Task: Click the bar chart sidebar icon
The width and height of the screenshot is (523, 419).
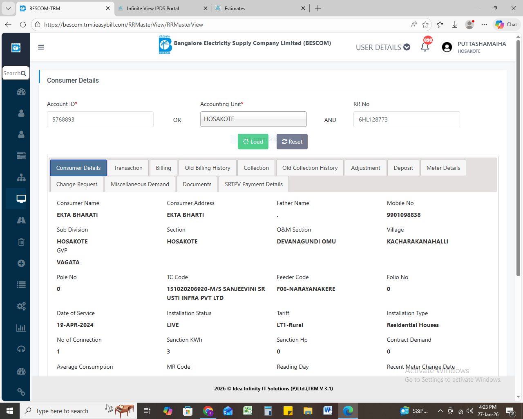Action: [21, 328]
